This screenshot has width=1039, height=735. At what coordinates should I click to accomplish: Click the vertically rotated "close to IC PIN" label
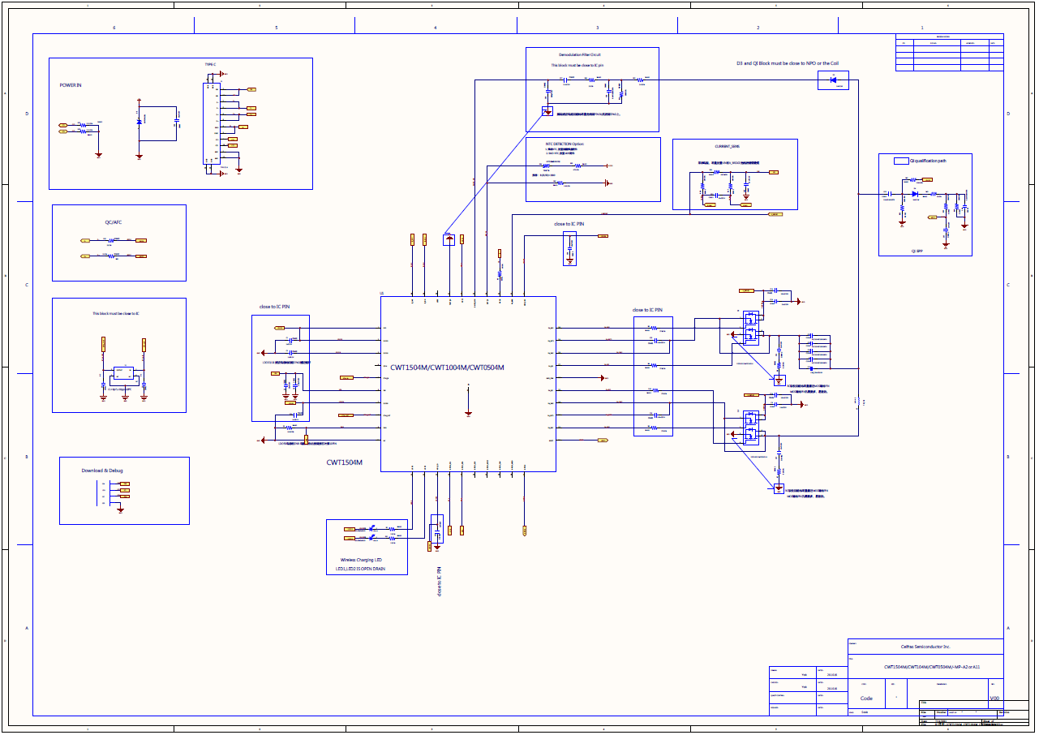[440, 582]
